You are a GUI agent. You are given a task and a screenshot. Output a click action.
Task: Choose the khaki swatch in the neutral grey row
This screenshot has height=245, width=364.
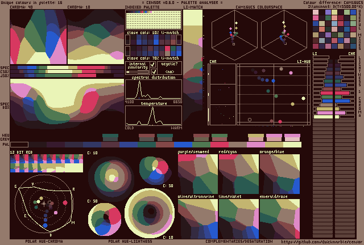[x=256, y=137]
